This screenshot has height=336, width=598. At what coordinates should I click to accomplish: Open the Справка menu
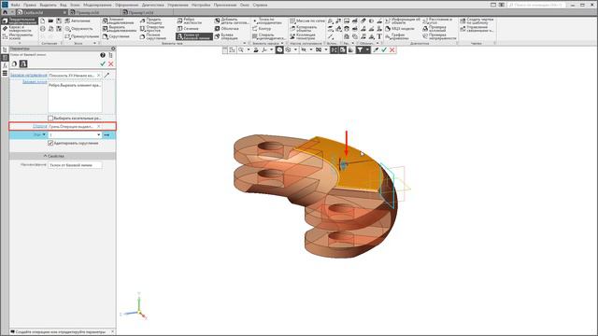(x=260, y=5)
